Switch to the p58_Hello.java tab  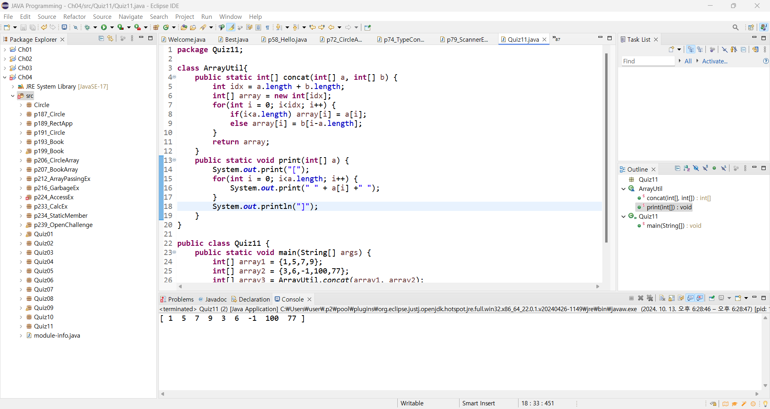(284, 39)
